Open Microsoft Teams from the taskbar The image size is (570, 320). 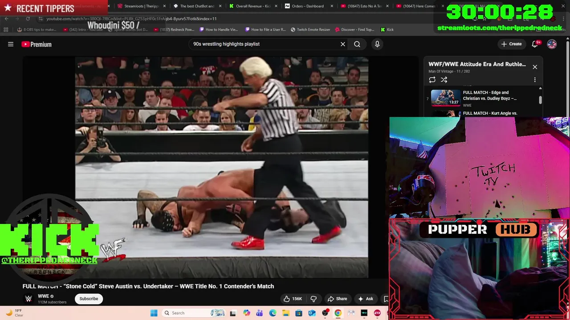click(x=260, y=313)
